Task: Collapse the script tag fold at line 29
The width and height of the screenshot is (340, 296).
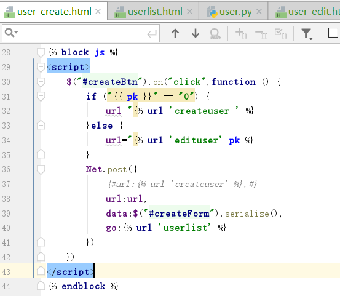Action: pyautogui.click(x=41, y=67)
